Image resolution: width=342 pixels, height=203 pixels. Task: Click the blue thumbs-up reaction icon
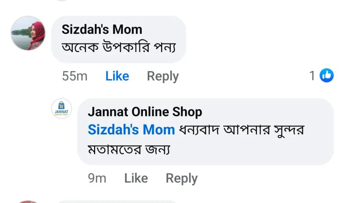coord(327,76)
